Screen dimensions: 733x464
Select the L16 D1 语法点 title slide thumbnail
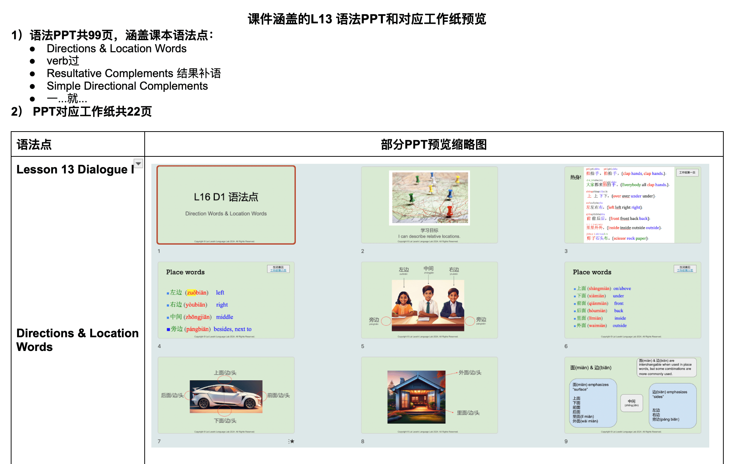point(226,205)
